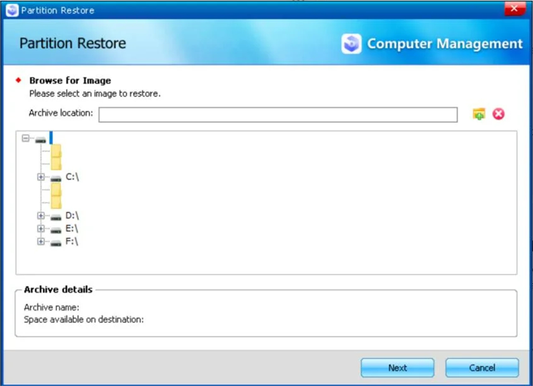Click the C:\ drive icon
The width and height of the screenshot is (533, 386).
tap(56, 178)
